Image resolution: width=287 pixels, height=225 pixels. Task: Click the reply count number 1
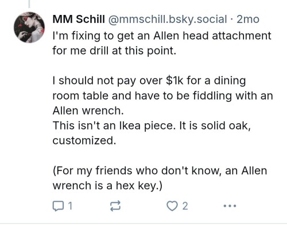(x=70, y=206)
